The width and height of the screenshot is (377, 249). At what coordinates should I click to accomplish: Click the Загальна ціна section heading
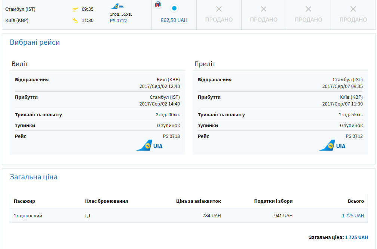click(34, 177)
